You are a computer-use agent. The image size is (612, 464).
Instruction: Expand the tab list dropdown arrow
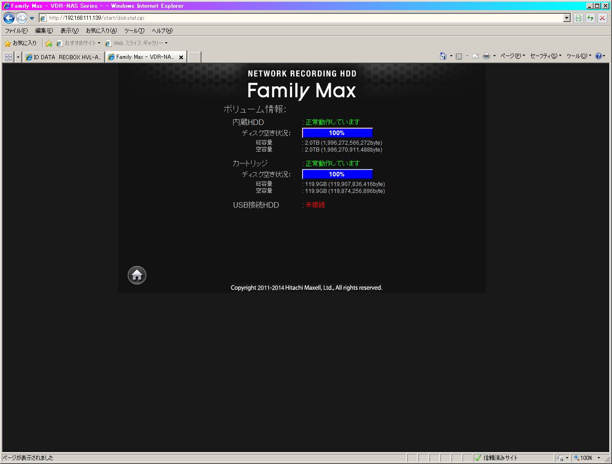click(x=18, y=57)
